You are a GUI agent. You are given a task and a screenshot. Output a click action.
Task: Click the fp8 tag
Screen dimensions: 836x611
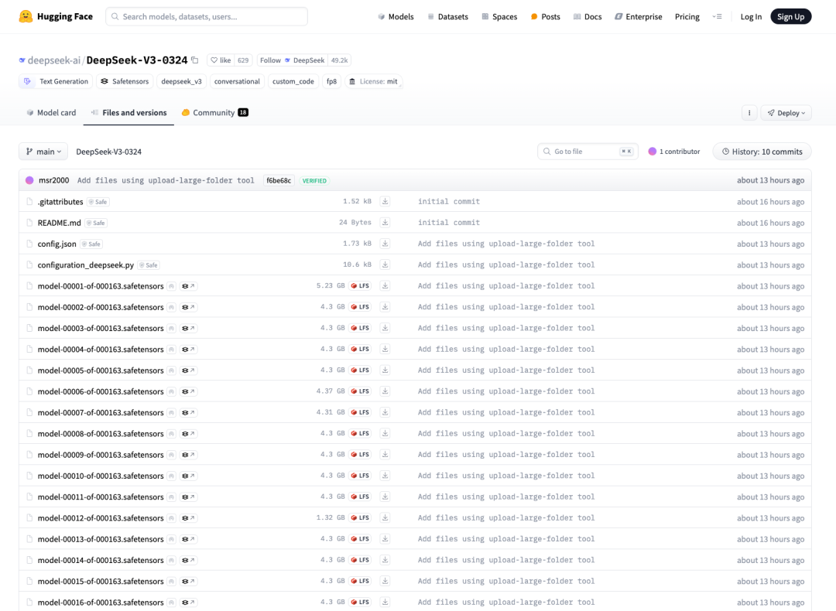click(331, 81)
